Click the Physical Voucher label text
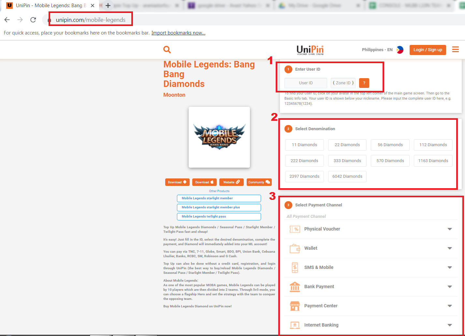This screenshot has height=336, width=465. (322, 229)
